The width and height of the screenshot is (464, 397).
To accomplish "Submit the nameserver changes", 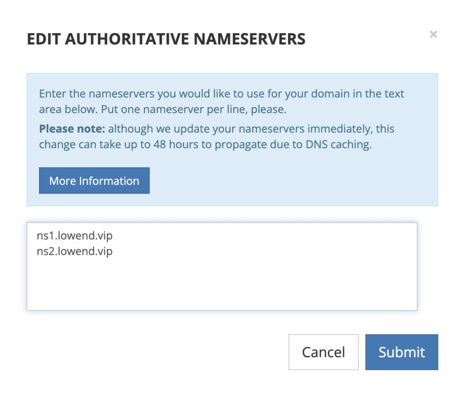I will (401, 352).
